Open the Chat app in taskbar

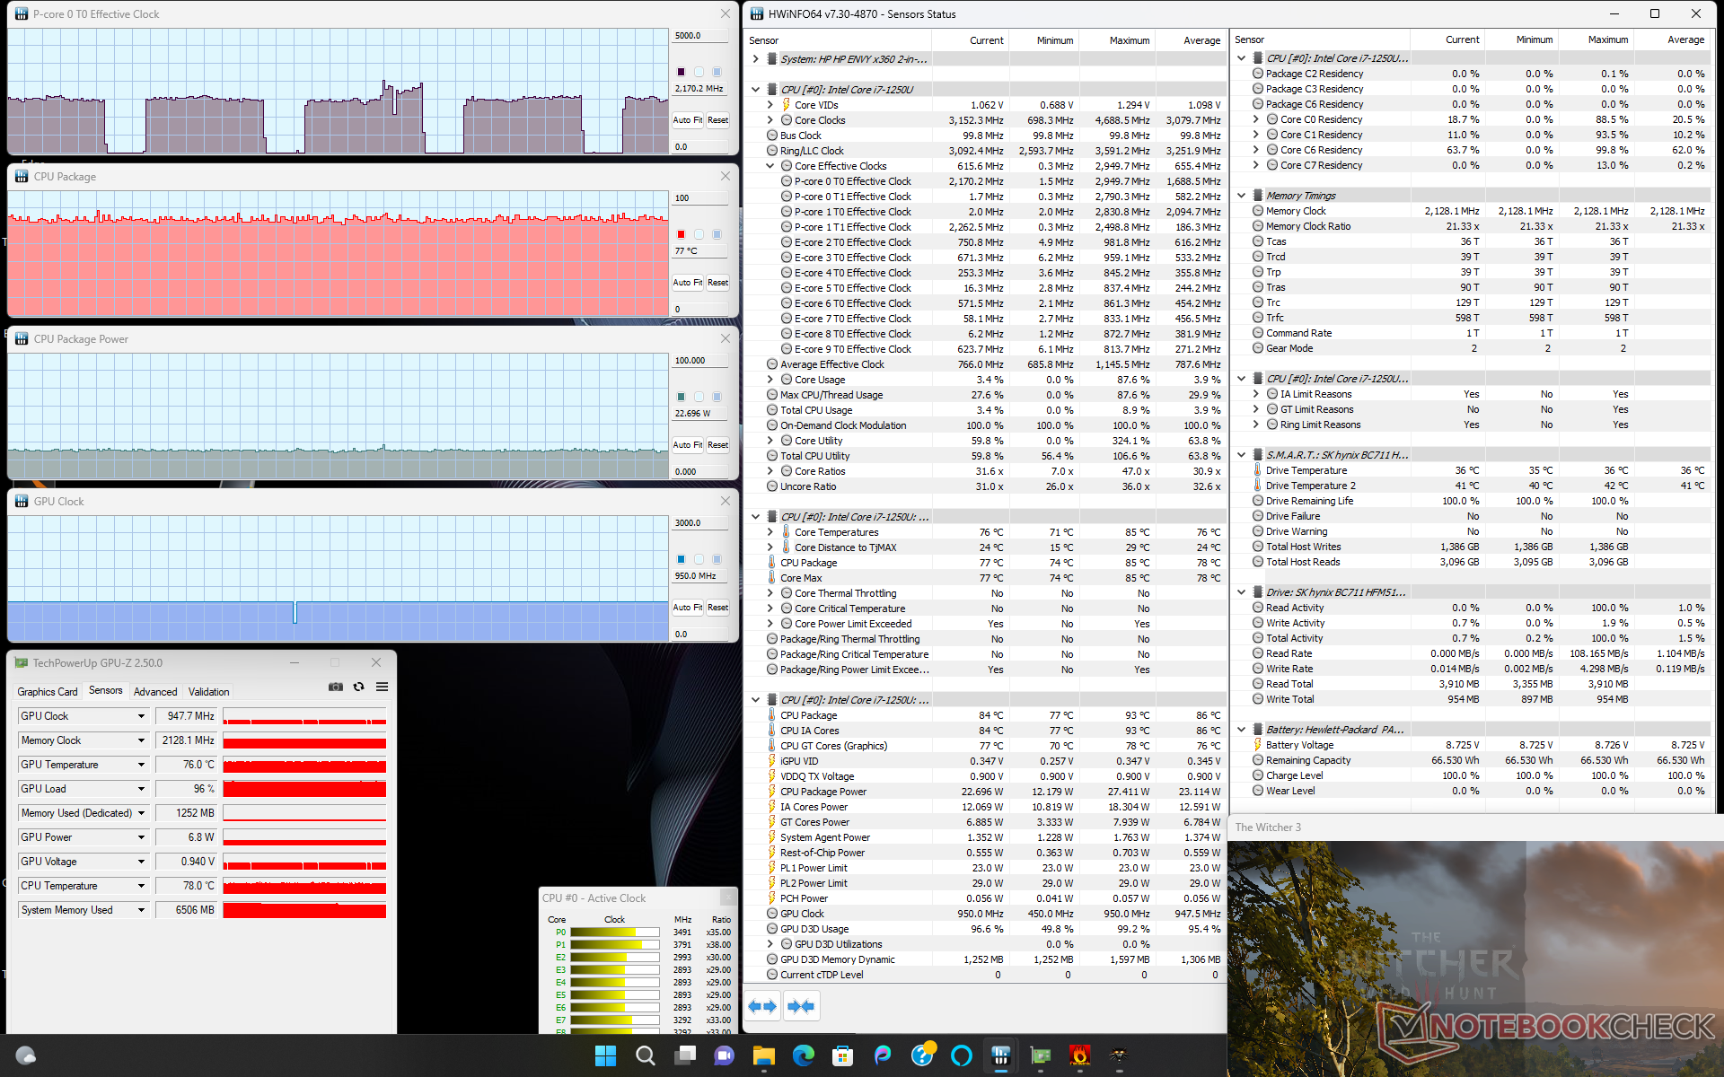pyautogui.click(x=724, y=1055)
